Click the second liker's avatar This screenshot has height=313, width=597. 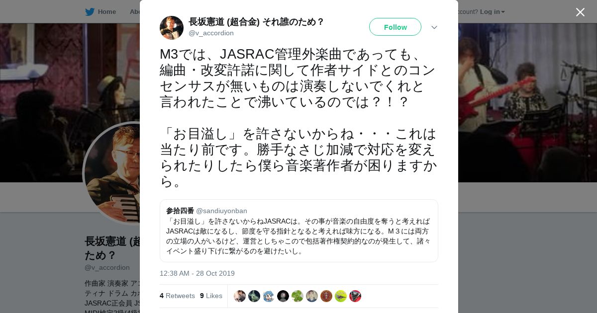(x=254, y=296)
